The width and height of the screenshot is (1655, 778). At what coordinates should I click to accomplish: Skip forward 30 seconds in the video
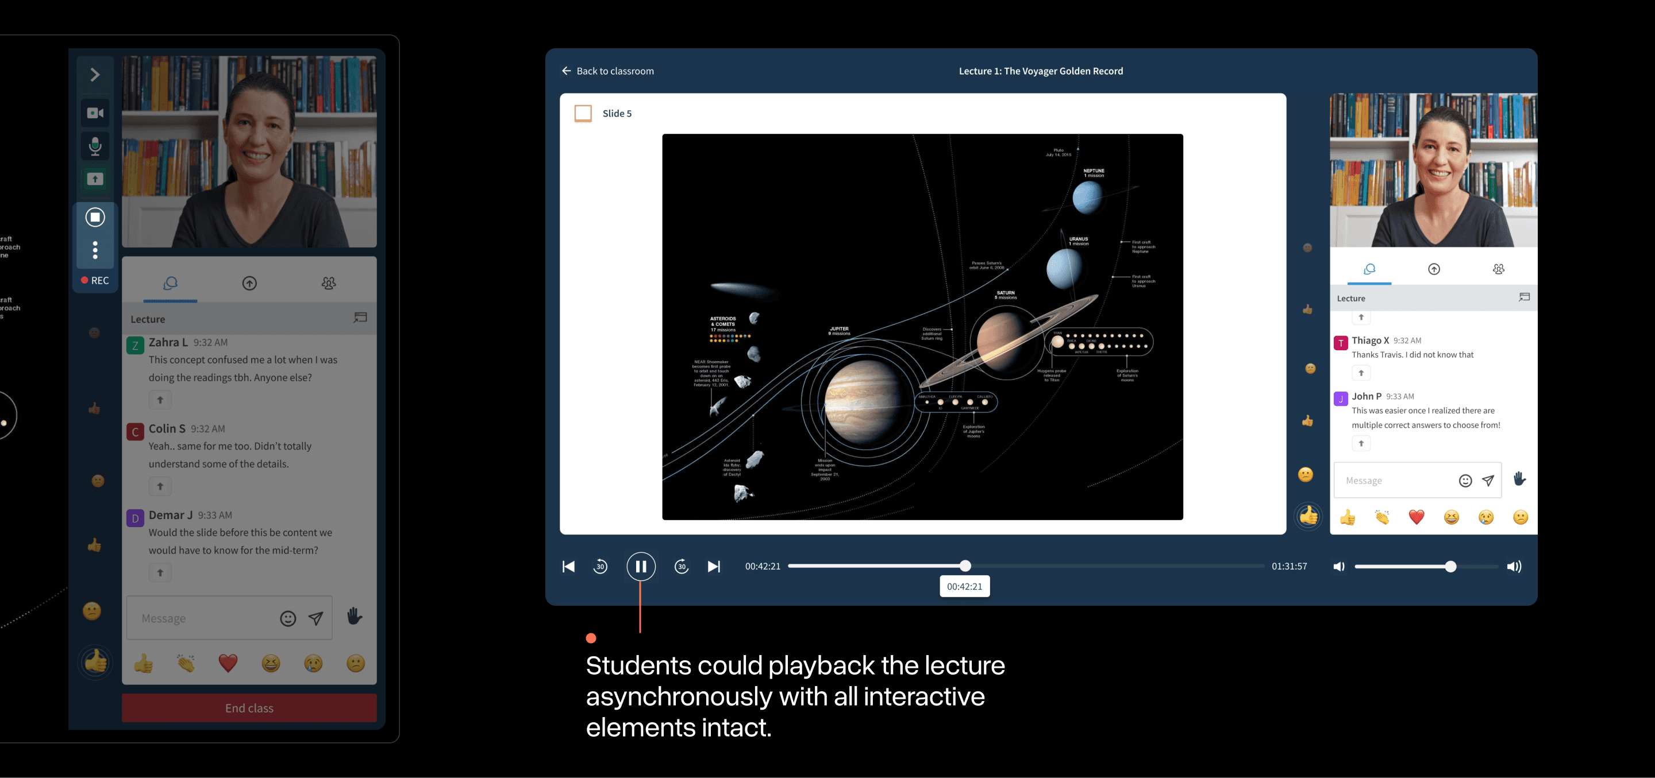coord(681,566)
